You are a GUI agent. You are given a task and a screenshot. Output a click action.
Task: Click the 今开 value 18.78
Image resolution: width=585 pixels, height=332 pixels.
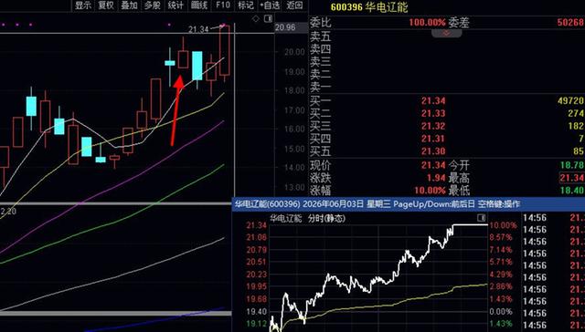(x=572, y=165)
